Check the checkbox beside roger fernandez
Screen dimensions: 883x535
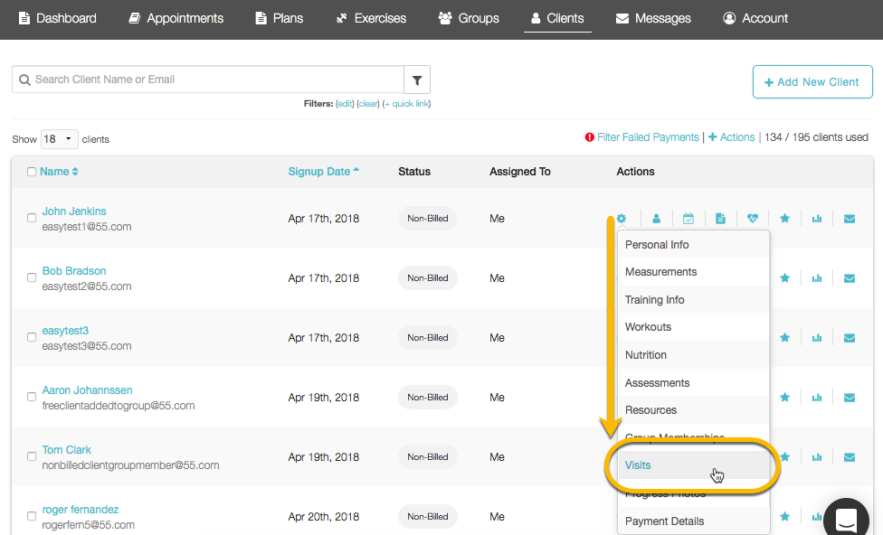click(x=31, y=516)
